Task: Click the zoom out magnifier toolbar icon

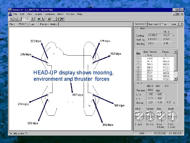Action: (16, 19)
